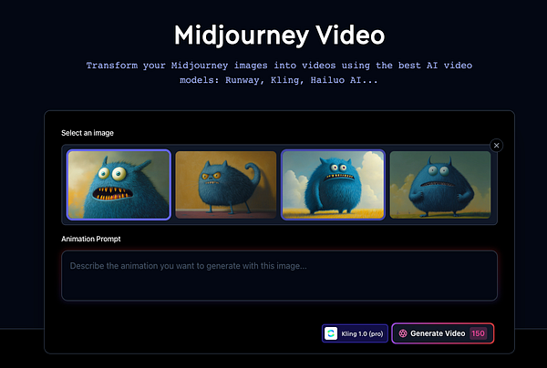Select the open-mouthed blue monster thumbnail
This screenshot has width=547, height=368.
[119, 185]
